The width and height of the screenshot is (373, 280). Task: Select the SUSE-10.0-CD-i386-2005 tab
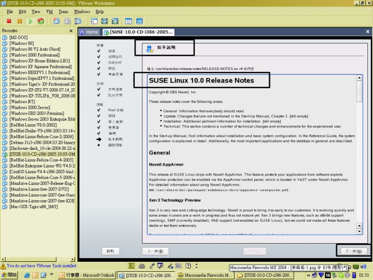(x=138, y=32)
